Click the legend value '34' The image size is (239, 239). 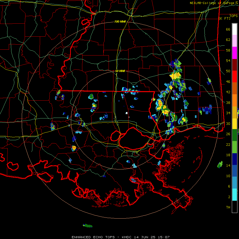[228, 113]
